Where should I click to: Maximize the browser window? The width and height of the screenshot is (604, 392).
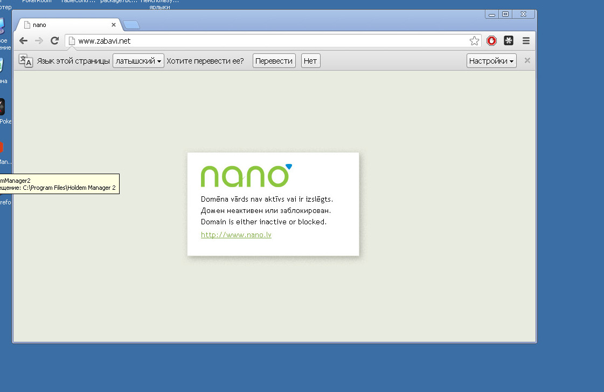click(x=505, y=14)
